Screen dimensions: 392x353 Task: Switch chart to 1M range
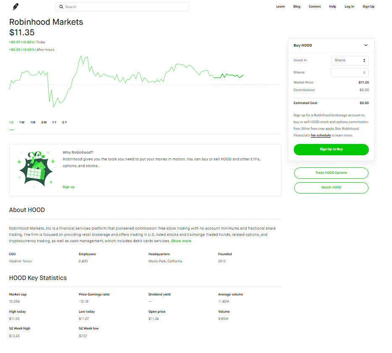point(33,122)
